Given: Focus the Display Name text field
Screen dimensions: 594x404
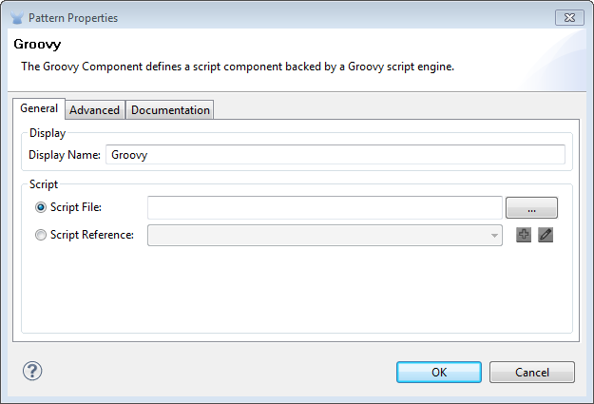Looking at the screenshot, I should 335,154.
